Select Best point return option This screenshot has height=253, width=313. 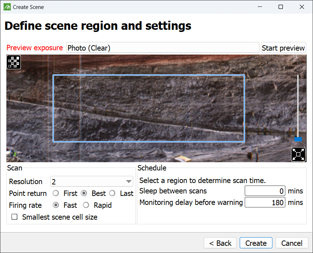click(x=84, y=193)
